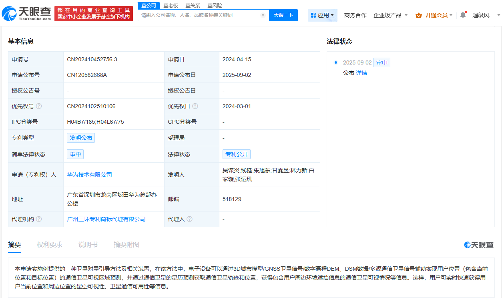Screen dimensions: 502x298
Task: Select the 说明书 tab
Action: coord(88,245)
